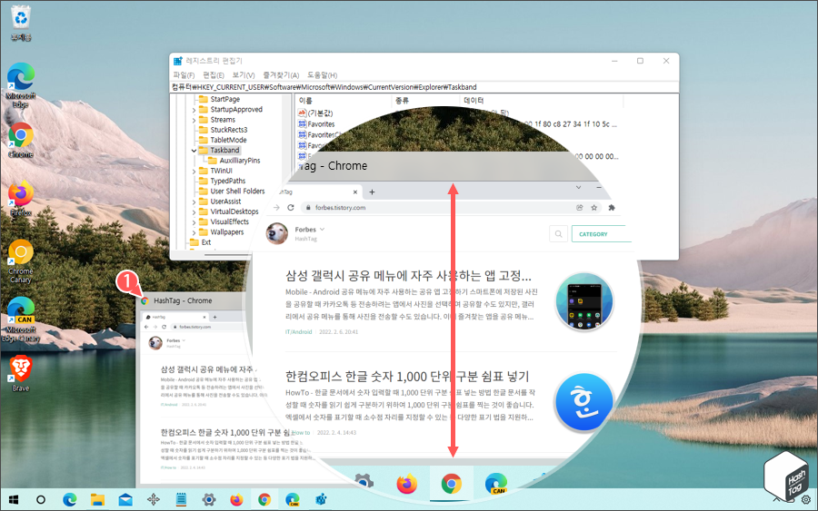This screenshot has height=511, width=818.
Task: Expand the Streams registry key
Action: 195,120
